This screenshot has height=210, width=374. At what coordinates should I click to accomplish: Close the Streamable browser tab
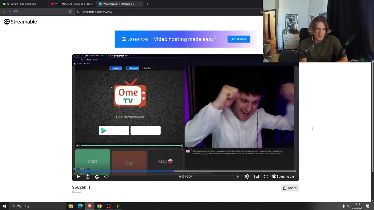(141, 4)
